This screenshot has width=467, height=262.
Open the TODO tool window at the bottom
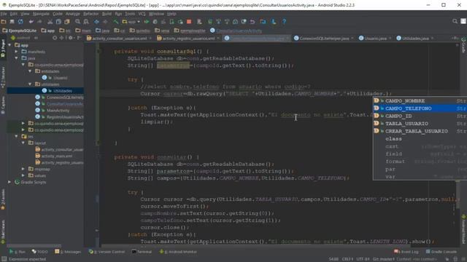[40, 252]
